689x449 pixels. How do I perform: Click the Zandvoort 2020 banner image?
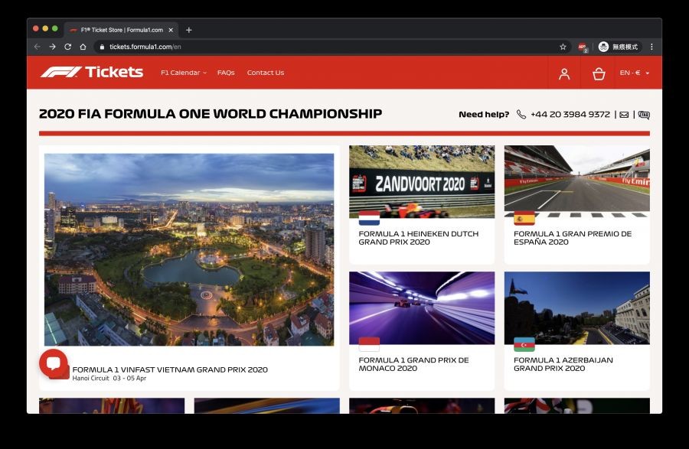422,182
